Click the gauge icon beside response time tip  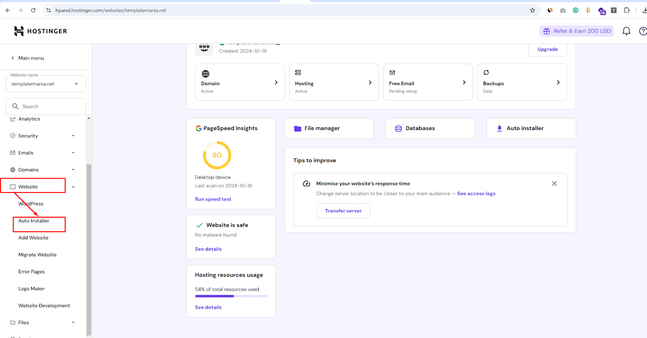point(307,184)
